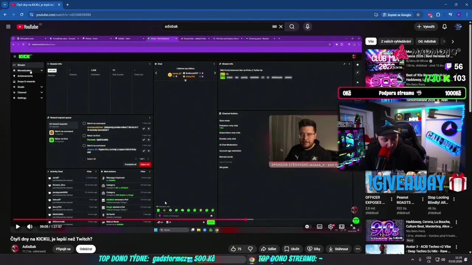Select the Čtyři dny na KICKU browser tab
472x265 pixels.
(x=35, y=5)
